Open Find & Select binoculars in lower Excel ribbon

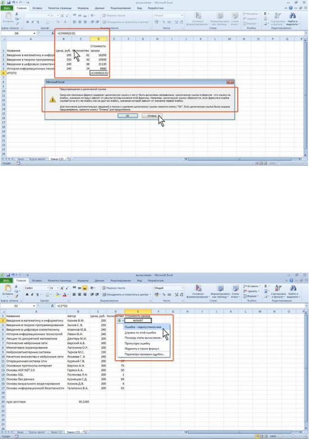pos(293,291)
